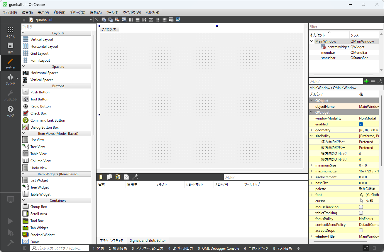Apply Lay Out in a Grid
The height and width of the screenshot is (252, 384).
(x=165, y=20)
